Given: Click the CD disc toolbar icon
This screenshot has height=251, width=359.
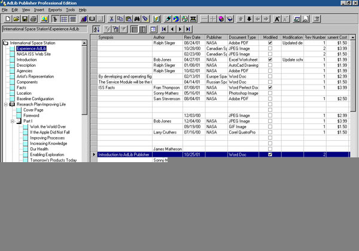Looking at the screenshot, I should click(184, 19).
